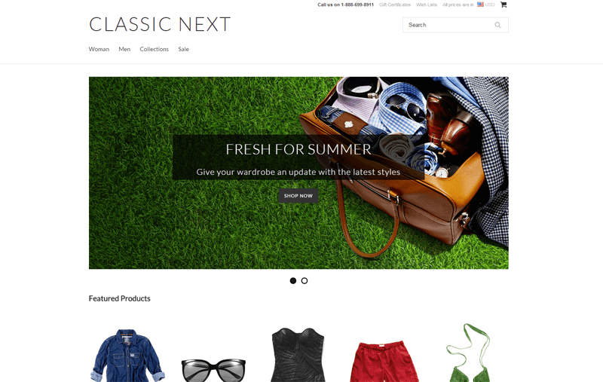Open the Men menu
Viewport: 603px width, 382px height.
[124, 49]
